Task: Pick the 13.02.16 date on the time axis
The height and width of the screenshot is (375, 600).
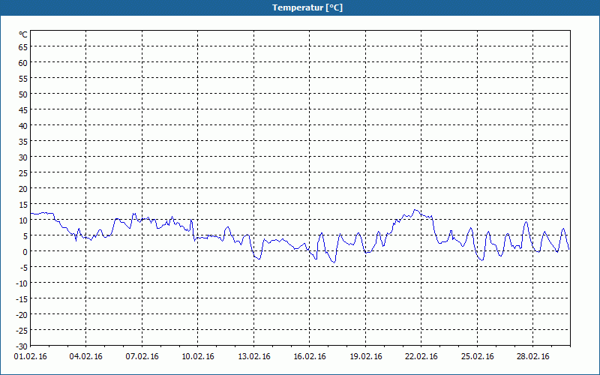Action: tap(253, 357)
